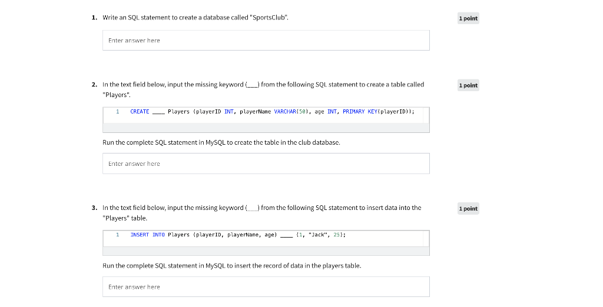Click the INSERT INTO keyword in the code
603x307 pixels.
[x=147, y=235]
